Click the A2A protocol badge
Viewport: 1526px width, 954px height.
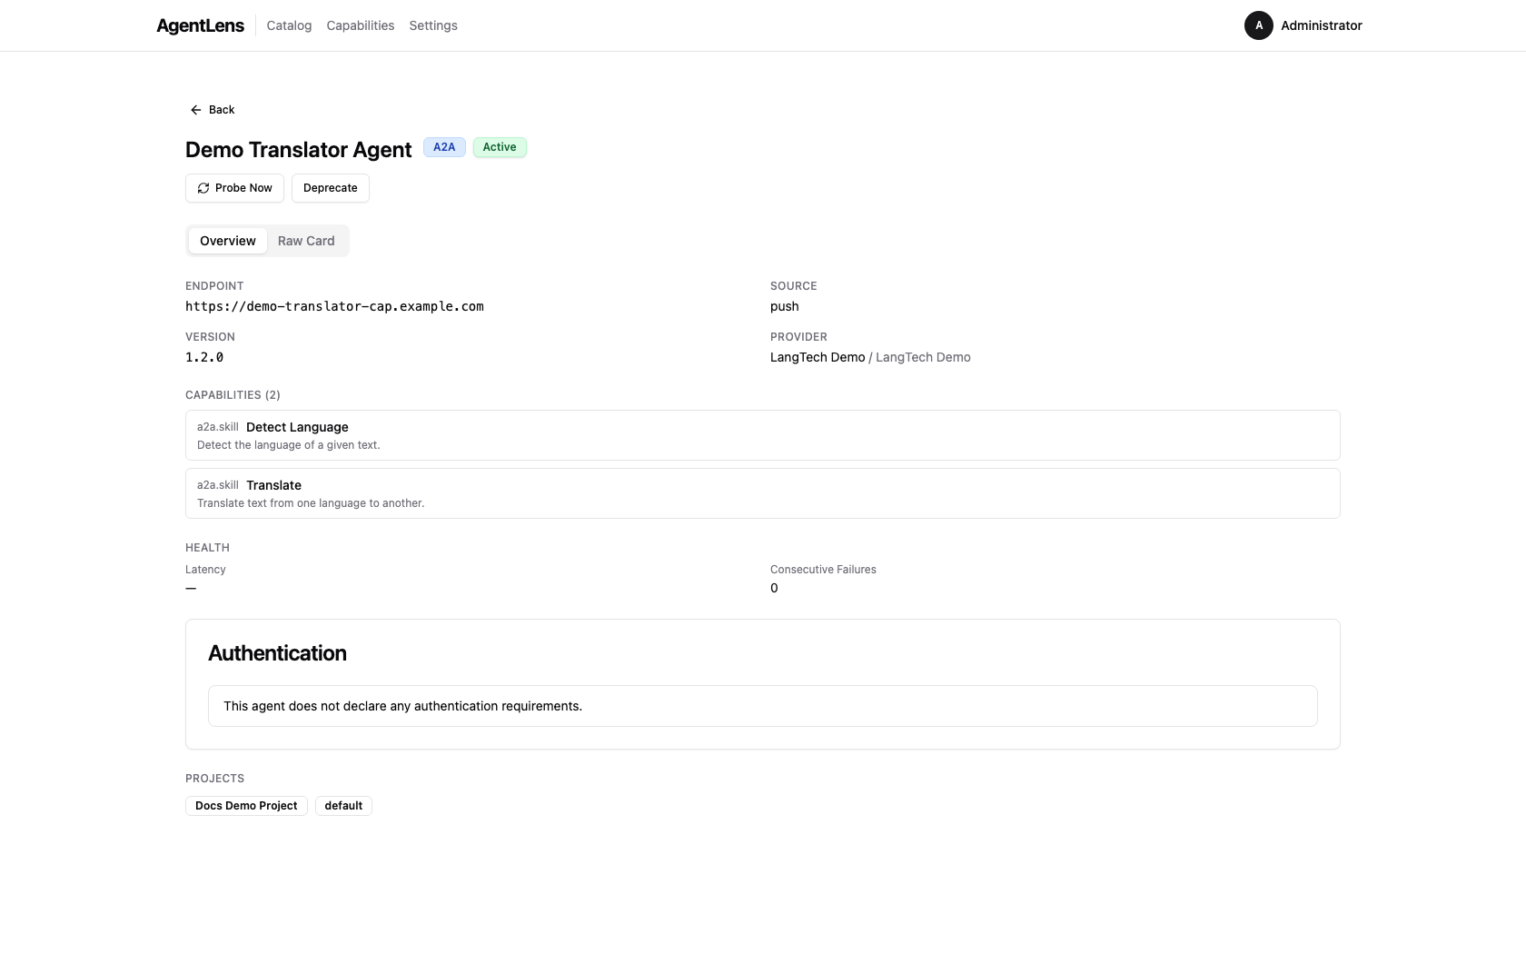tap(444, 147)
